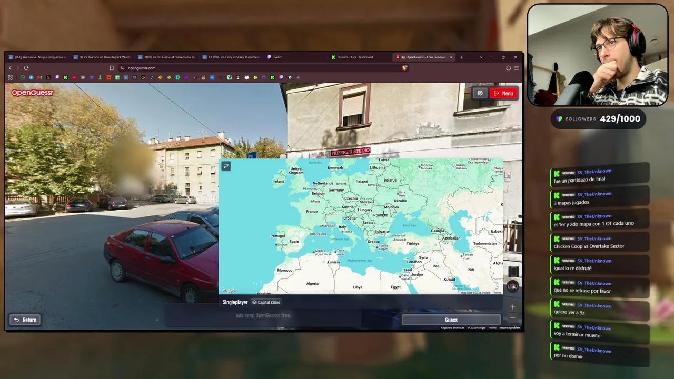Click the Return button
Viewport: 674px width, 379px height.
coord(25,320)
